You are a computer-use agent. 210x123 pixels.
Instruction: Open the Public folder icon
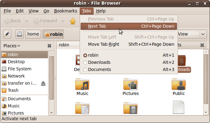click(179, 84)
